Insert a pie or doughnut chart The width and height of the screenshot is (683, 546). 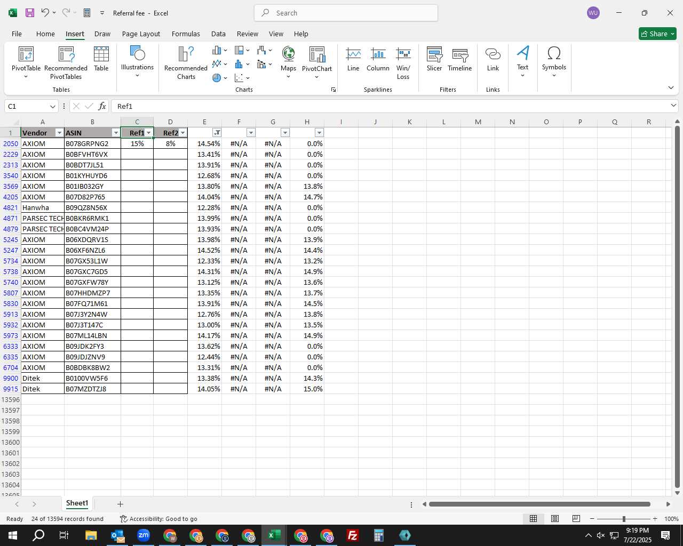click(219, 78)
